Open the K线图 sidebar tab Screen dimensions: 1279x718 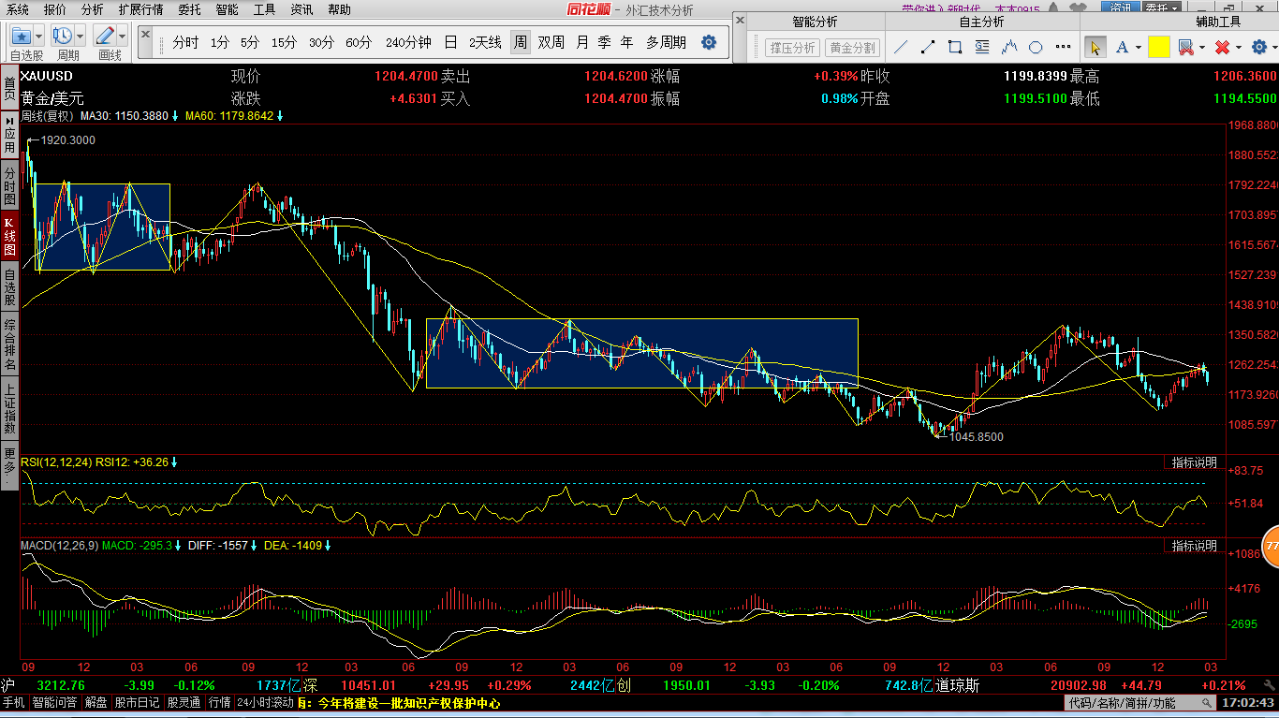(9, 236)
